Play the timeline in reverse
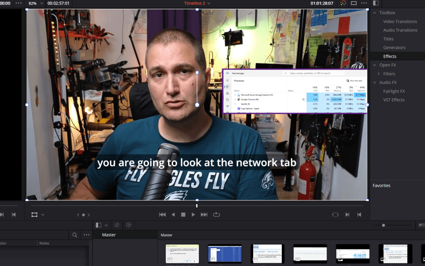This screenshot has height=266, width=425. pos(173,215)
